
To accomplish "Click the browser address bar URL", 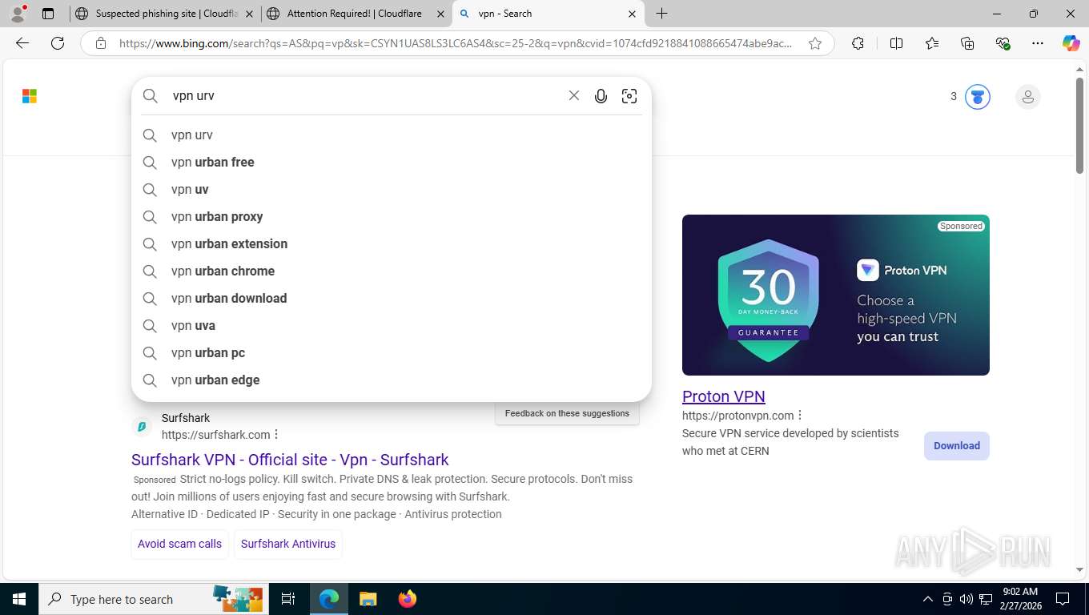I will 456,43.
